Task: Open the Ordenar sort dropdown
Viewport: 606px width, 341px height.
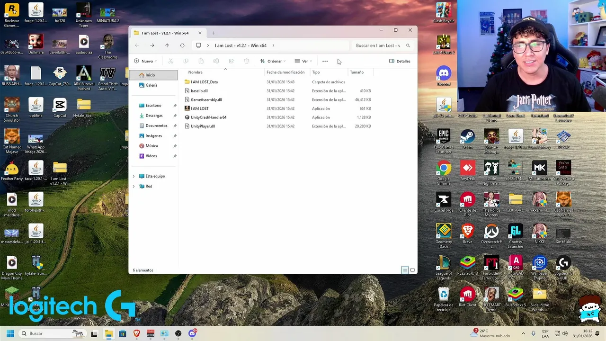Action: 273,61
